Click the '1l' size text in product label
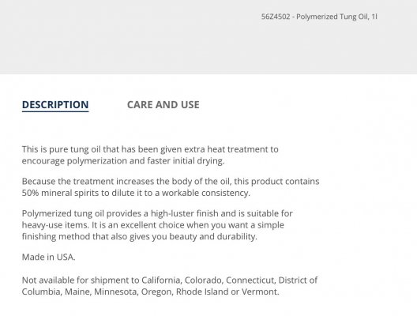 [x=374, y=17]
